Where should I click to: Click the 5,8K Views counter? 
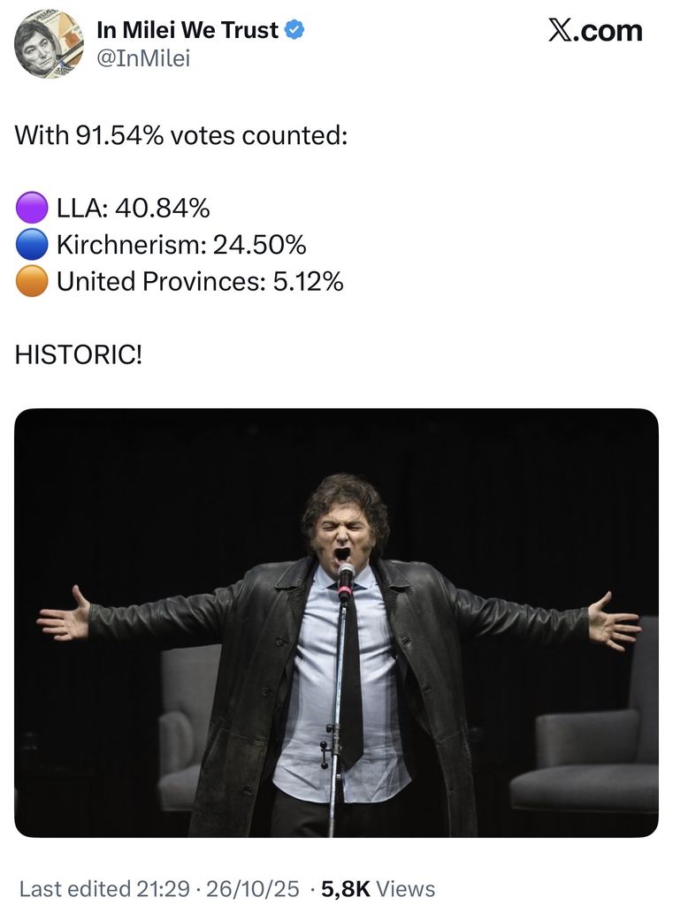pos(378,888)
